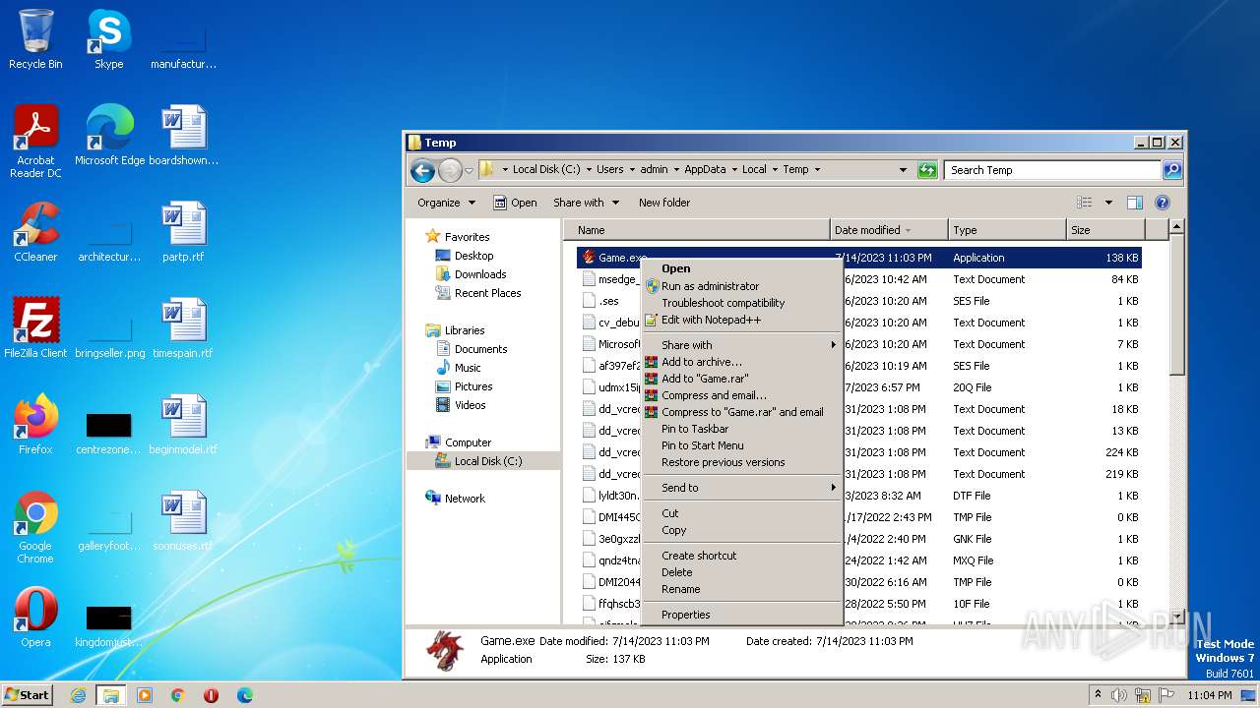Viewport: 1260px width, 708px height.
Task: Open FileZilla Client shortcut
Action: (35, 328)
